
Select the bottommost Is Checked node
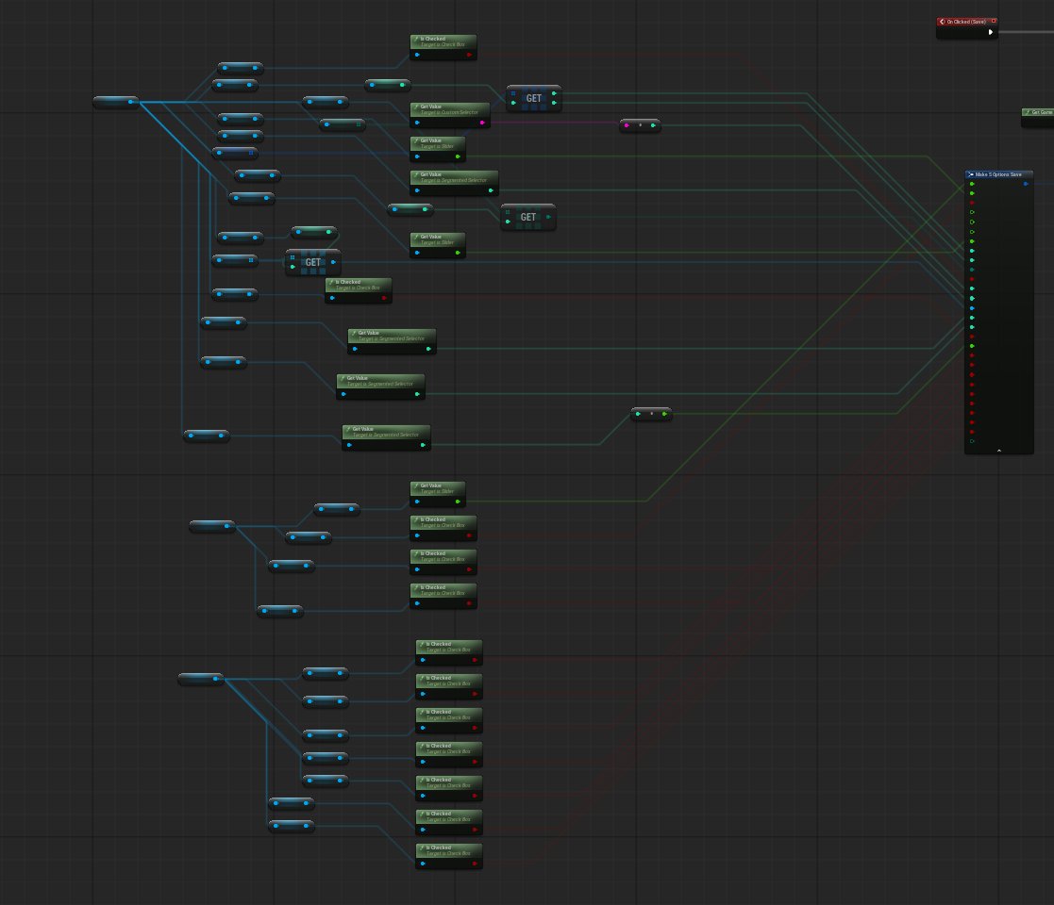(449, 856)
